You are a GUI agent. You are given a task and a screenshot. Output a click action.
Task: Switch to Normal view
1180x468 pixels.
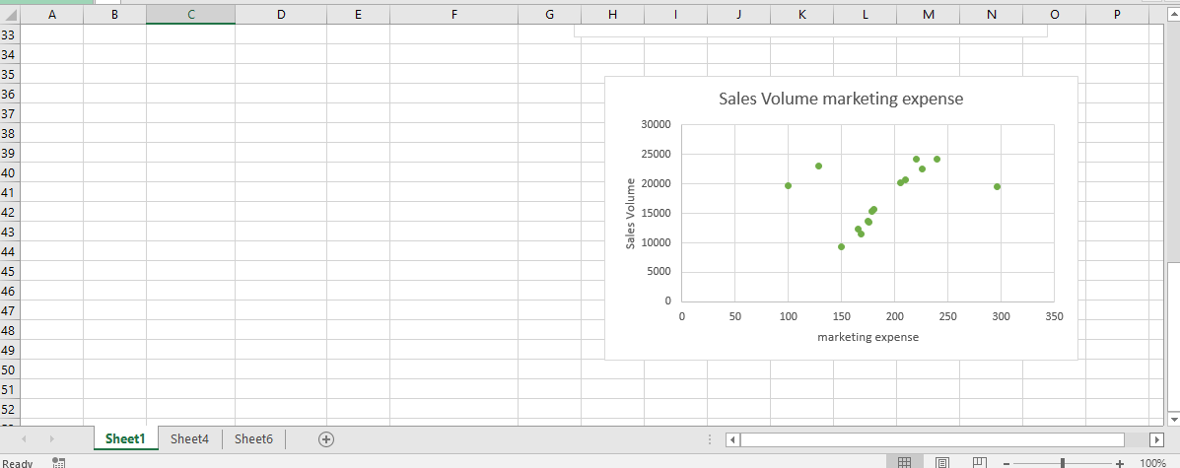[x=905, y=463]
